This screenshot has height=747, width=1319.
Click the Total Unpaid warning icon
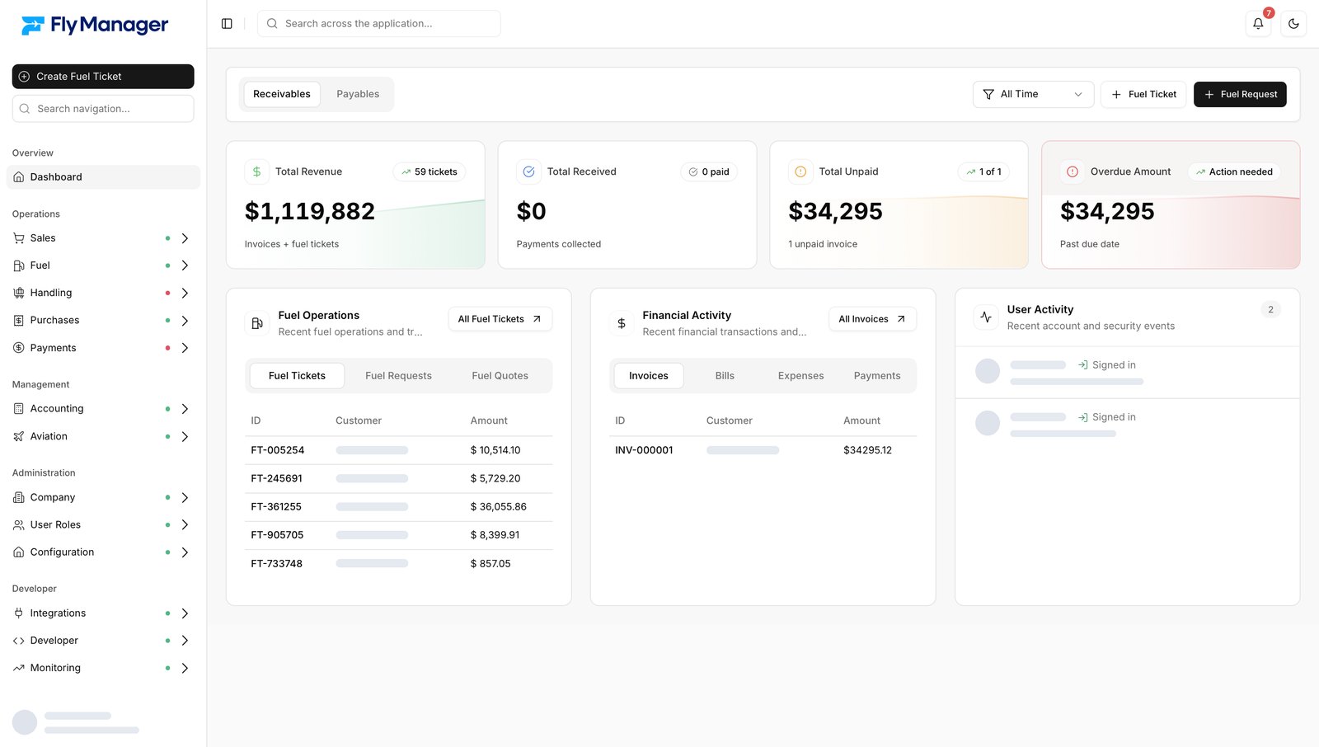(x=800, y=171)
